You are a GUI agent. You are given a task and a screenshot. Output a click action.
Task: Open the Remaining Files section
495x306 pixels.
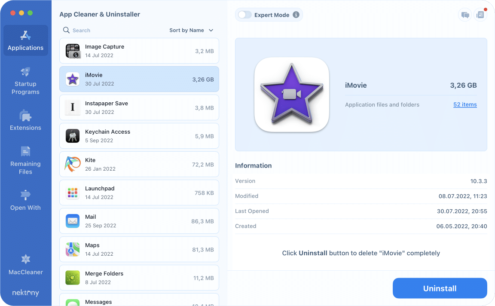pos(26,160)
